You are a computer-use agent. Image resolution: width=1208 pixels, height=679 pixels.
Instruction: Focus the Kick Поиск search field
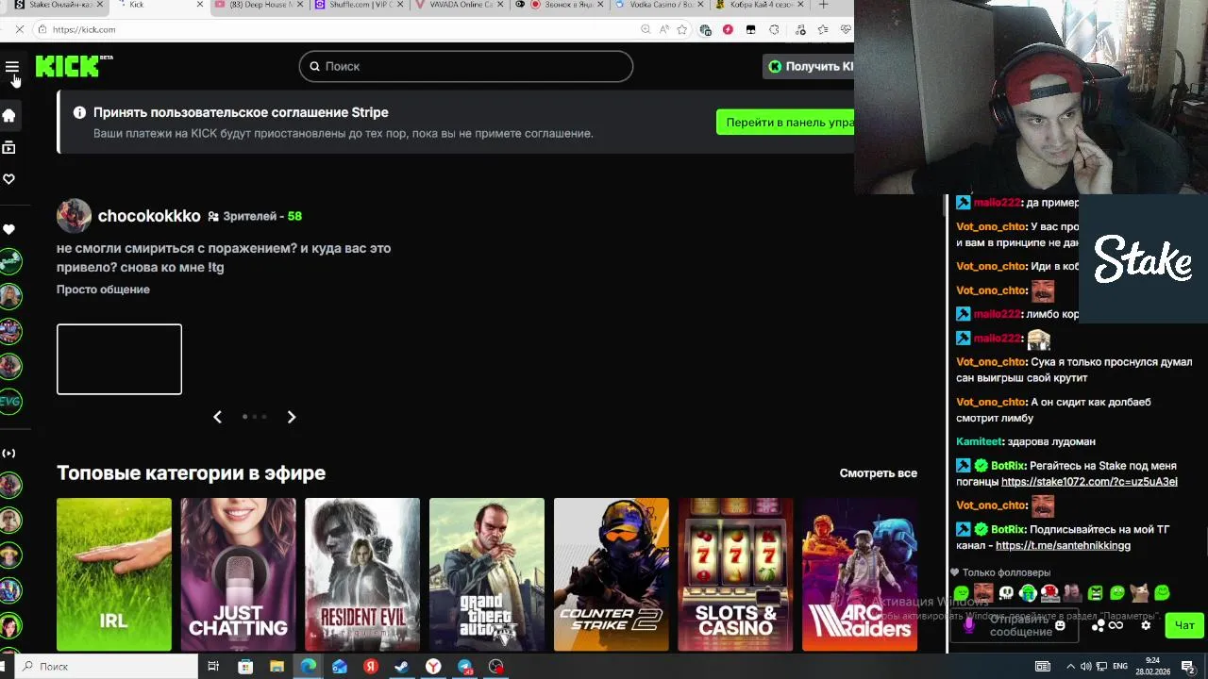pos(466,66)
